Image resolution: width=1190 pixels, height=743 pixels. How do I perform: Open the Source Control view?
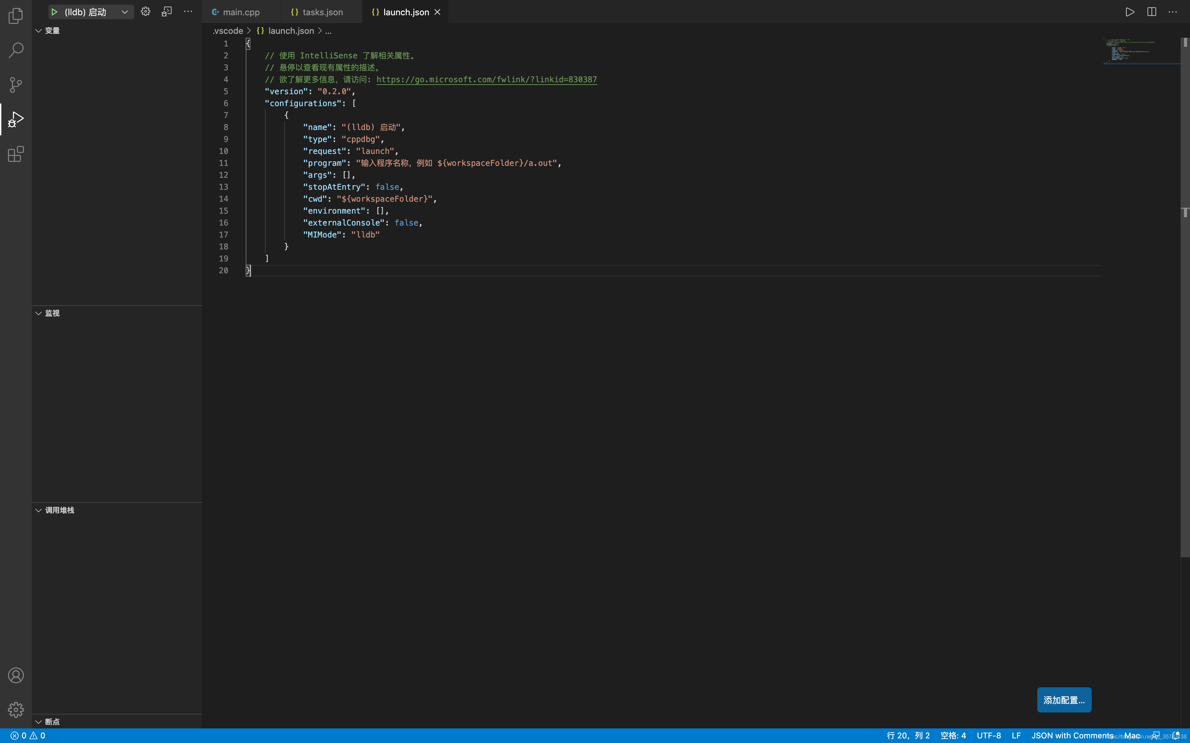pos(16,85)
